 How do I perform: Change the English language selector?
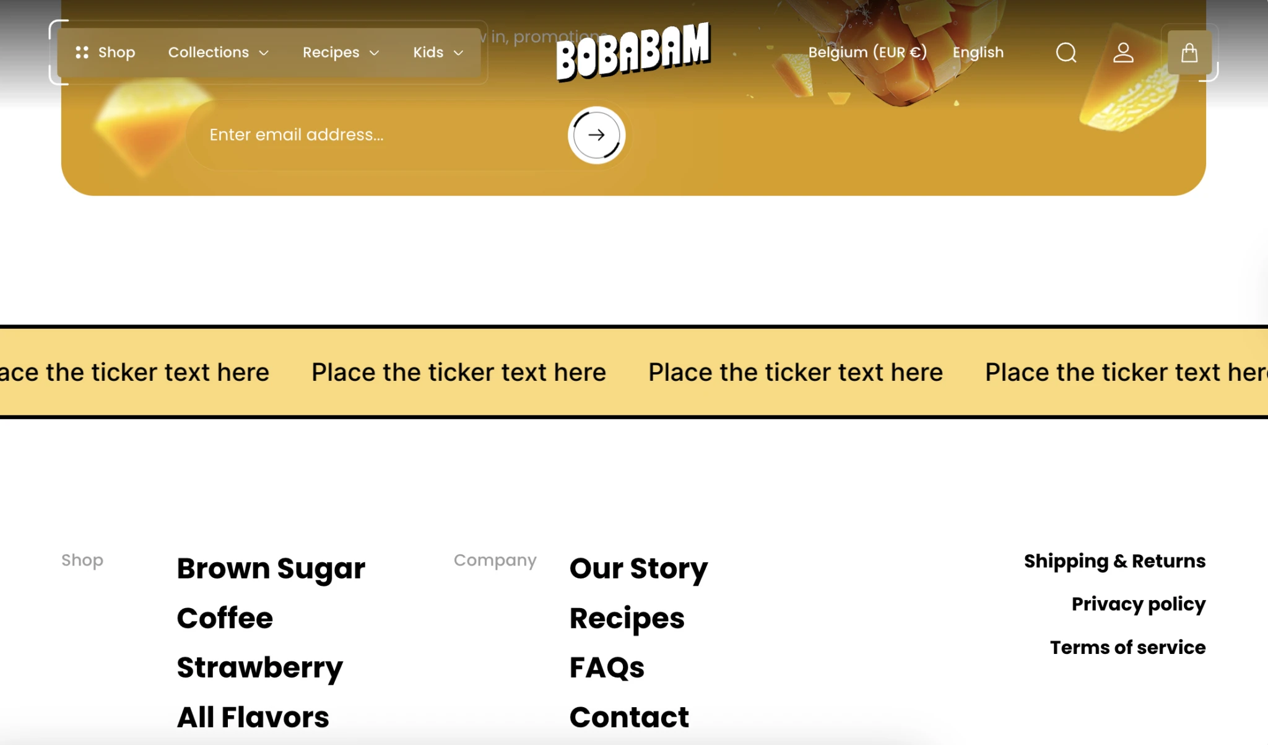(x=978, y=53)
